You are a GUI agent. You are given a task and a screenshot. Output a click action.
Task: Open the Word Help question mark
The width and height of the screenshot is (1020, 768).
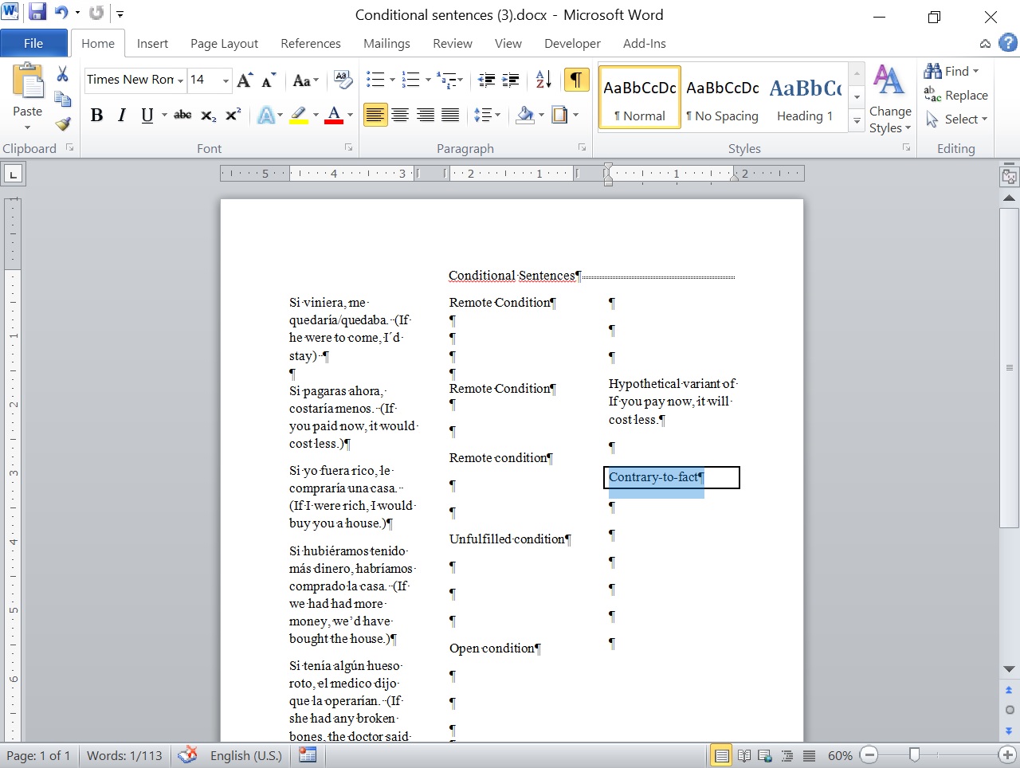click(x=1008, y=43)
